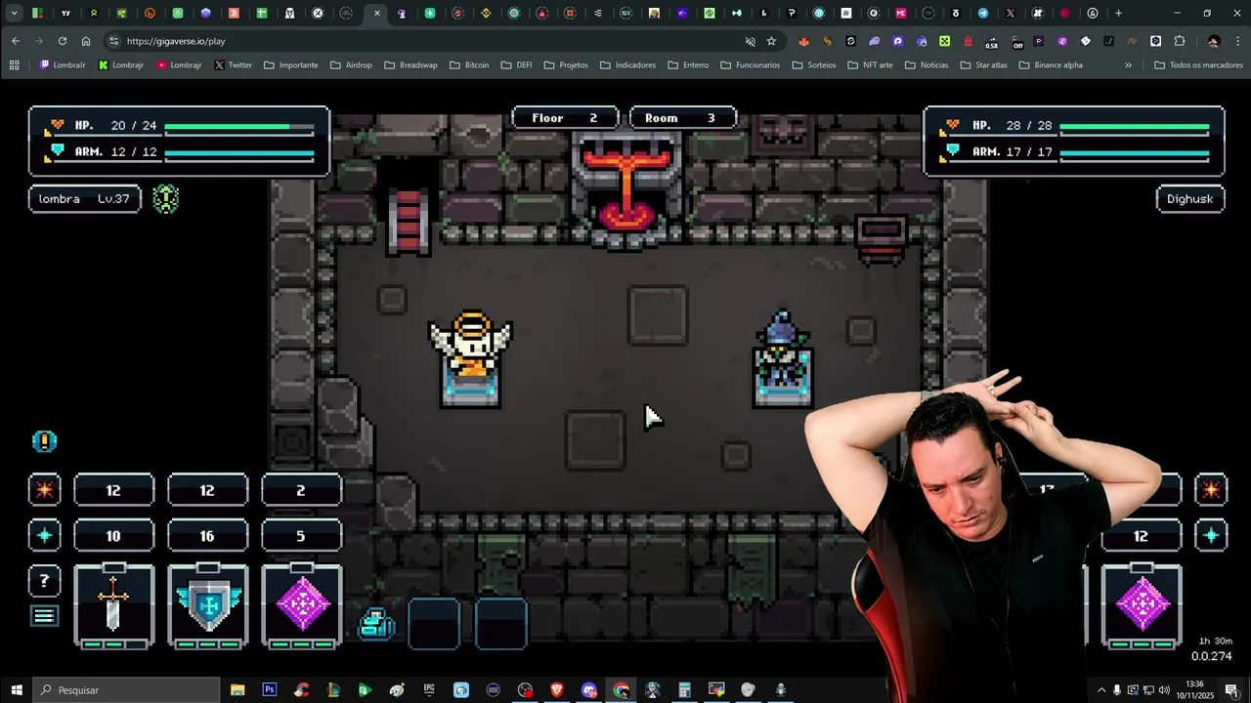This screenshot has height=703, width=1251.
Task: Click the shield attack value 12
Action: tap(207, 490)
